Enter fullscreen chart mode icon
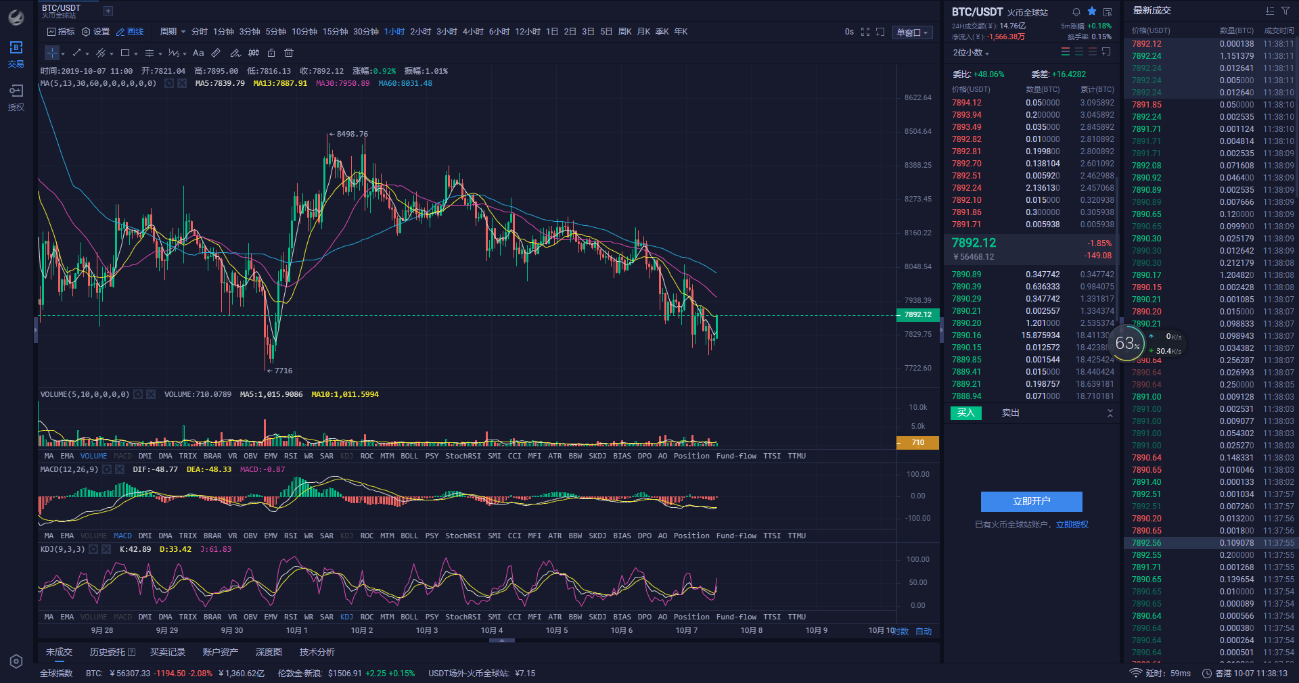This screenshot has height=683, width=1299. coord(865,32)
